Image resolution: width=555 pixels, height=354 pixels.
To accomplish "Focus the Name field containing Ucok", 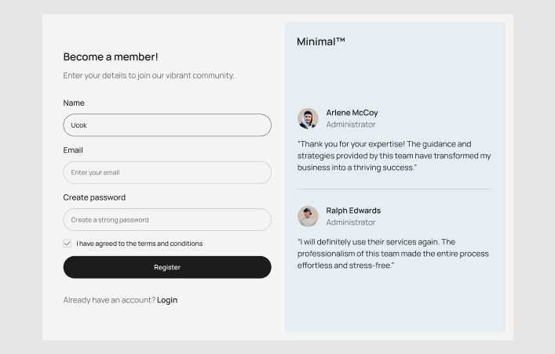I will coord(167,125).
